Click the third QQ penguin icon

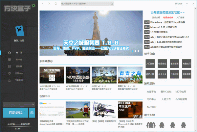[x=173, y=125]
